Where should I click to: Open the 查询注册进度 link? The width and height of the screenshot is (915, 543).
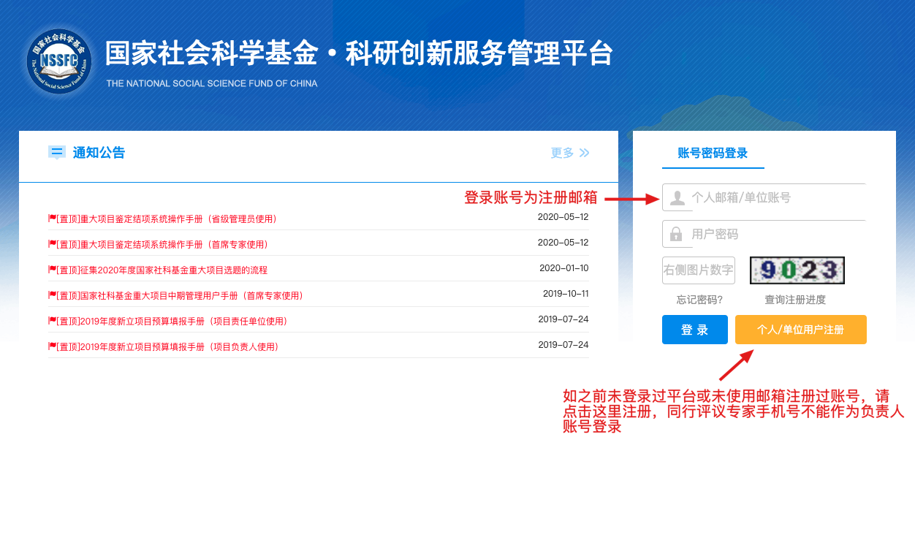795,300
